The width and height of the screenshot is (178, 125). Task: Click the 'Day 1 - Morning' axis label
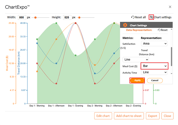(x=37, y=106)
